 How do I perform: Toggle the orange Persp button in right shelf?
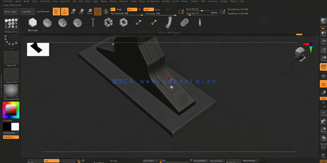point(323,67)
